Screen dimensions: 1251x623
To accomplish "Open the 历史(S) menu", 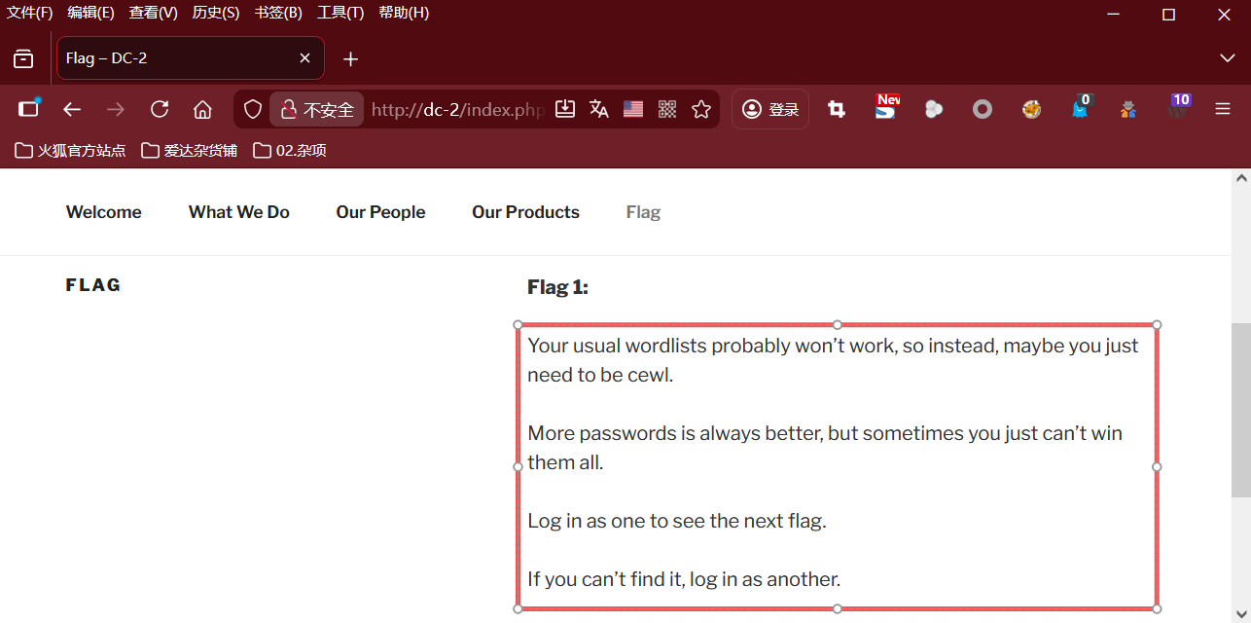I will click(x=215, y=13).
